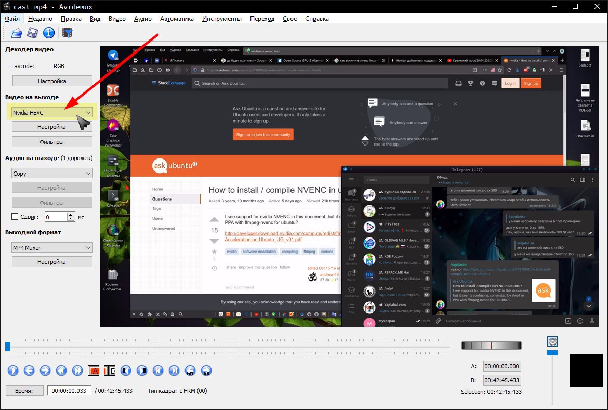Open the Аудио menu
The width and height of the screenshot is (608, 410).
click(x=143, y=19)
